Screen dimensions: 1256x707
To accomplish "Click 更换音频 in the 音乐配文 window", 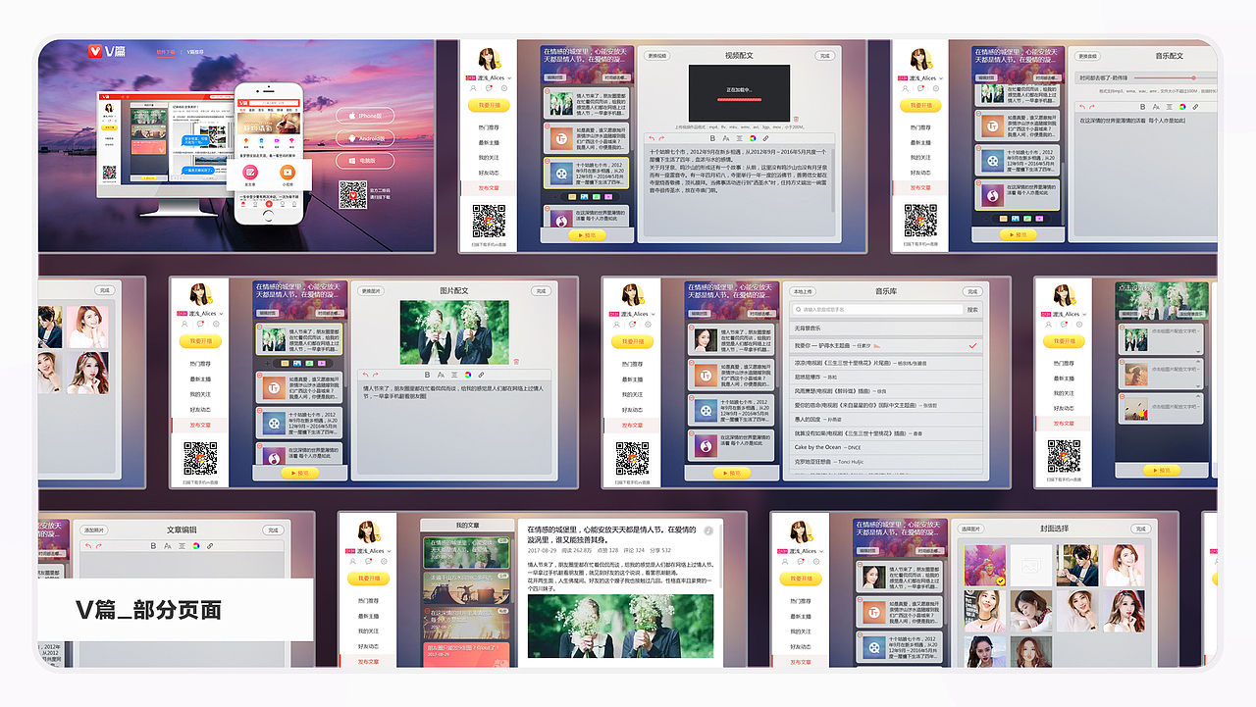I will 1087,56.
